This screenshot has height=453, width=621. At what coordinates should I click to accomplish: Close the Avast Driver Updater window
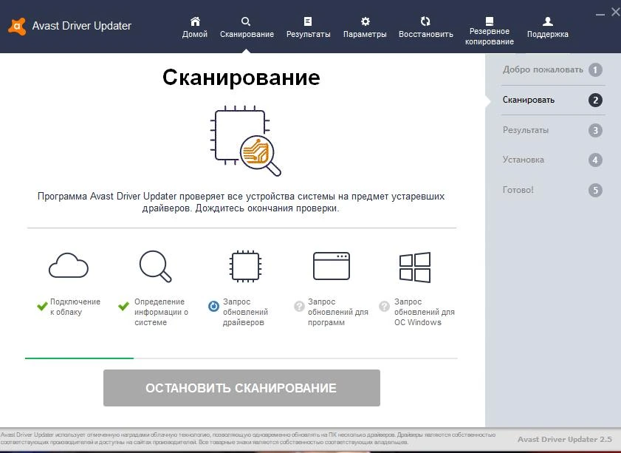tap(616, 13)
